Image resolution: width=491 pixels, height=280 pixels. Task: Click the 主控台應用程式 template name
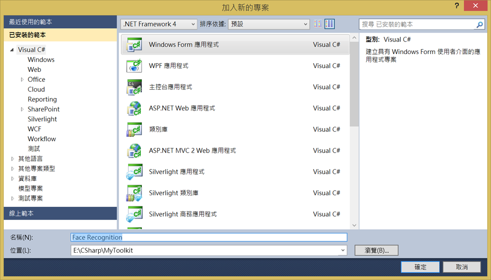coord(170,87)
